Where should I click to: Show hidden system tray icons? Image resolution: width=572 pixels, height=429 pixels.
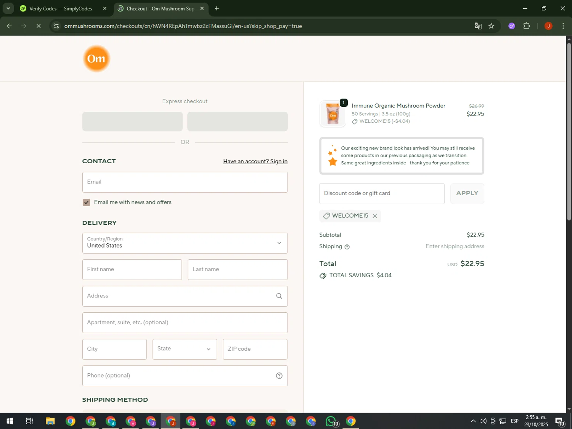pyautogui.click(x=473, y=421)
